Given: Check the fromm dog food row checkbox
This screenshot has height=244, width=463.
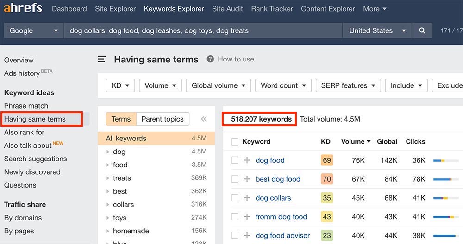Looking at the screenshot, I should 235,217.
